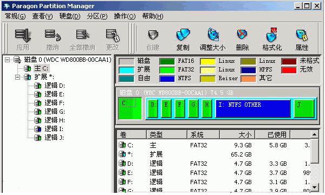
Task: Click the 大小 column header
Action: pyautogui.click(x=237, y=135)
